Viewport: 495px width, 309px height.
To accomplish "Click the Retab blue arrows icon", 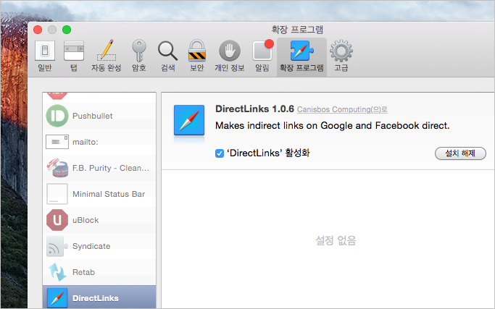I will [x=57, y=272].
